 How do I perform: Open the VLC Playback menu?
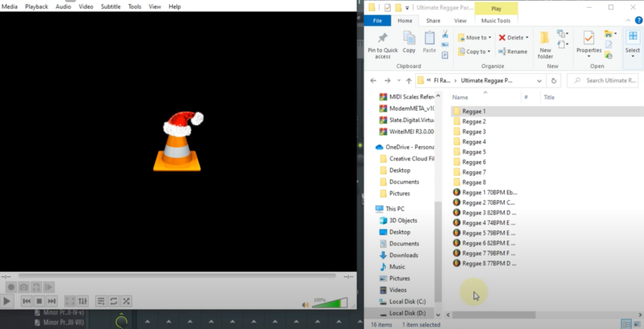pyautogui.click(x=36, y=6)
